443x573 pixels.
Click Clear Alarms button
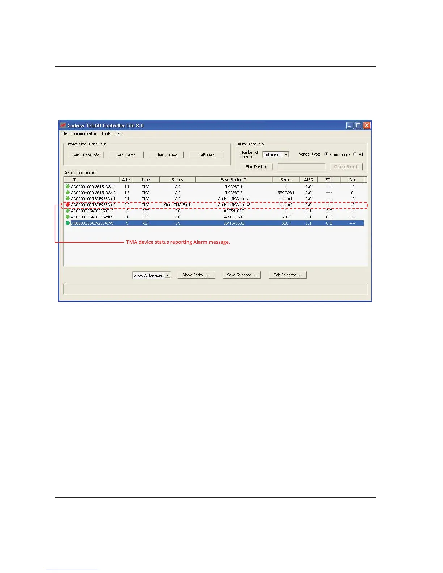tap(166, 155)
